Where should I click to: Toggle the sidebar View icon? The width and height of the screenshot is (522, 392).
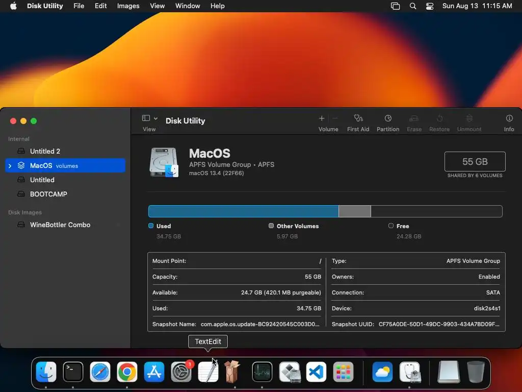point(146,118)
